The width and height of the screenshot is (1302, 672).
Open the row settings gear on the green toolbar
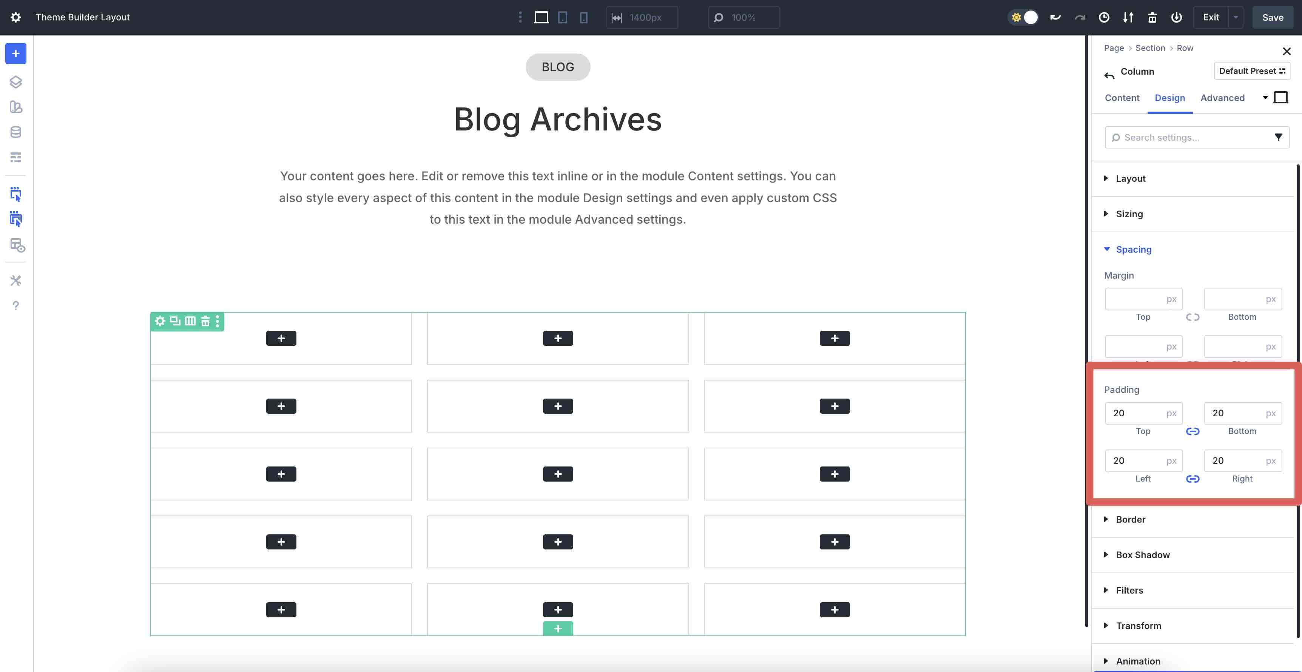click(x=160, y=321)
